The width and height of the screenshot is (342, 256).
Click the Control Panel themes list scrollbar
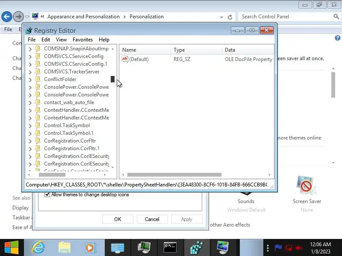[333, 85]
